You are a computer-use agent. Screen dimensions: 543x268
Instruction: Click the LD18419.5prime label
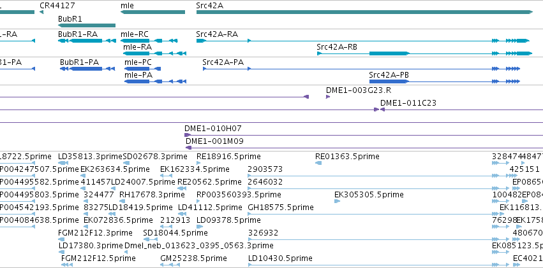(140, 208)
